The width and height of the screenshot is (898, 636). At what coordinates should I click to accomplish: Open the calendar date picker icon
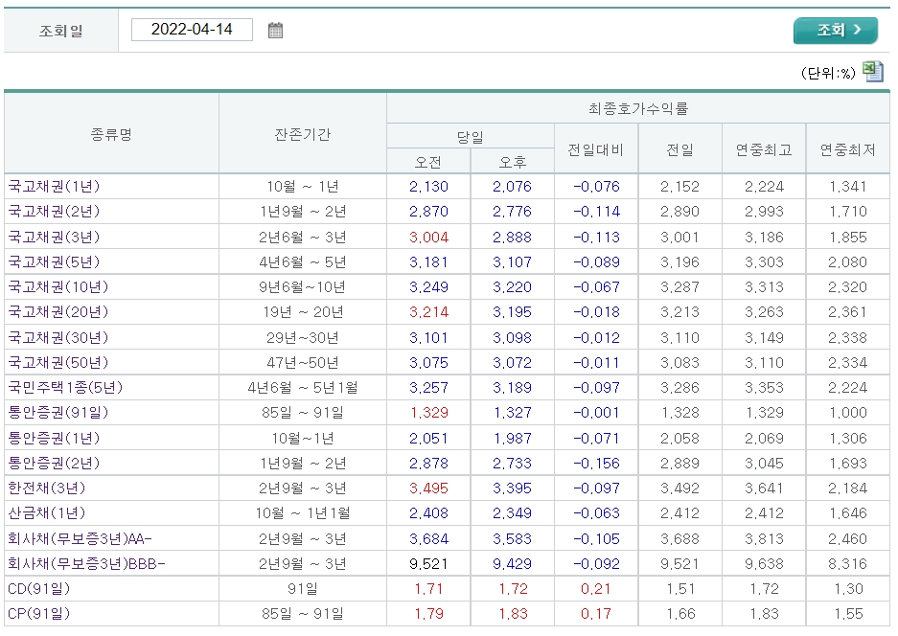[275, 30]
